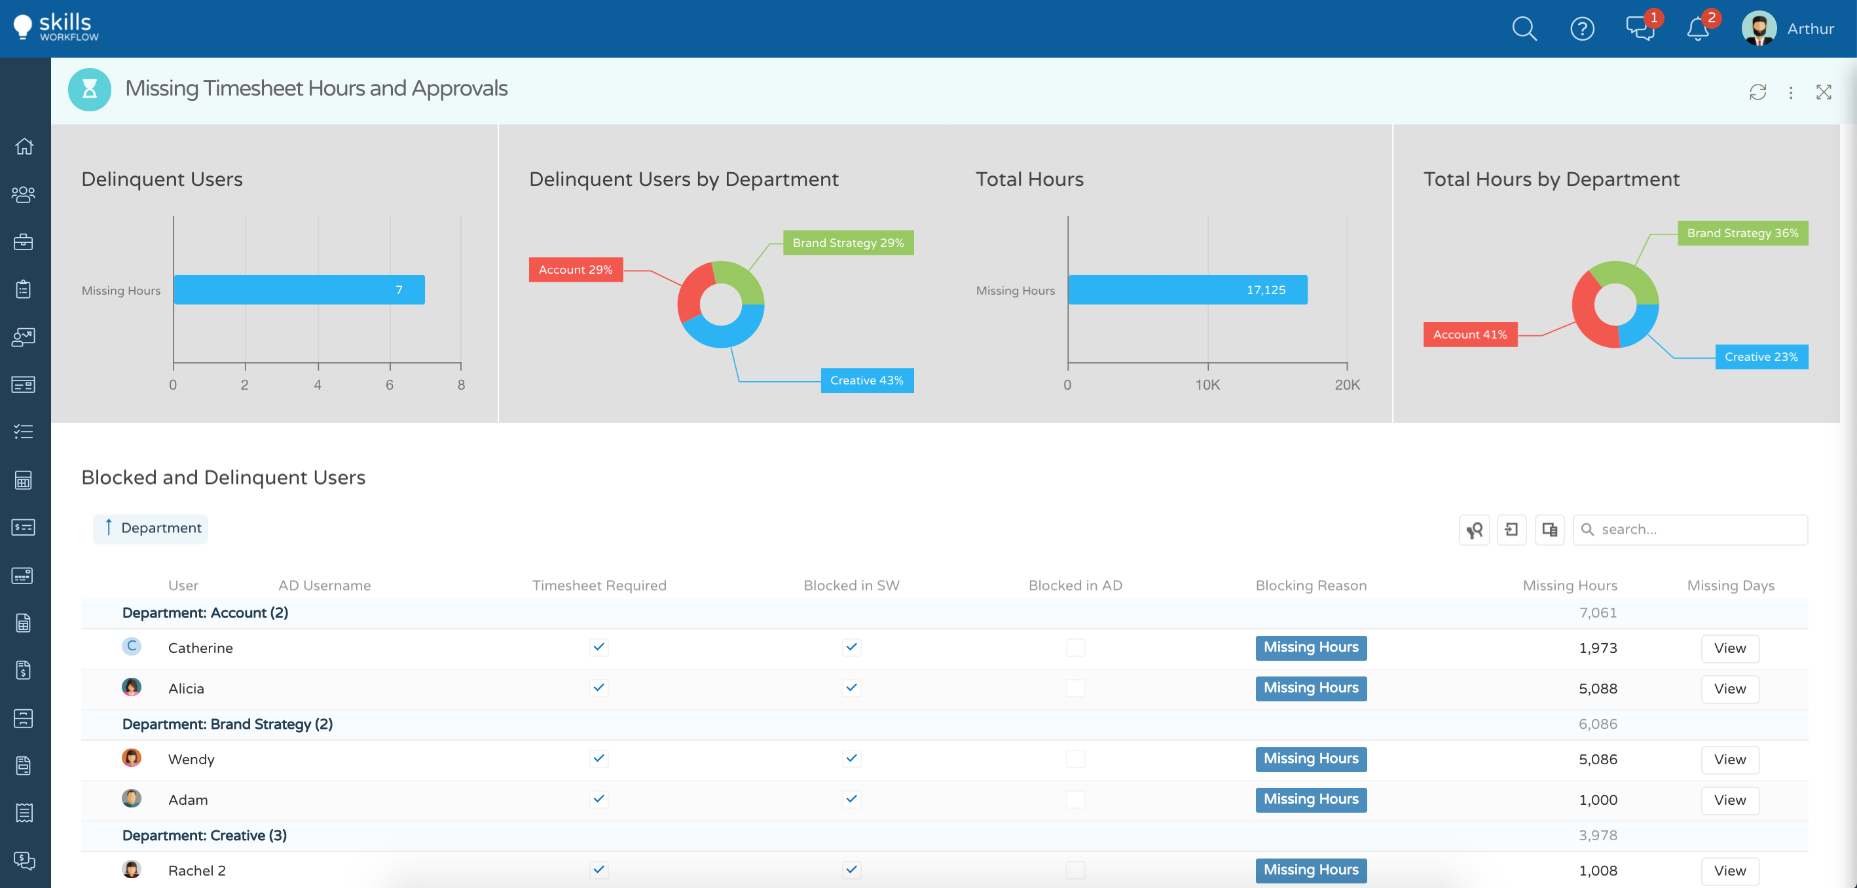Click Arthur's avatar picture
This screenshot has height=888, width=1857.
pos(1759,29)
